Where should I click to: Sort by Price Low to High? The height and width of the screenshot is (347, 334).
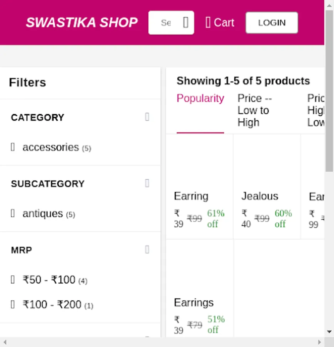coord(254,110)
